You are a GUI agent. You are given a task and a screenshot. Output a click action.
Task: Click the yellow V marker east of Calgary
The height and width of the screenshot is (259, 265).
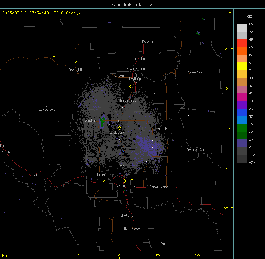pos(132,180)
